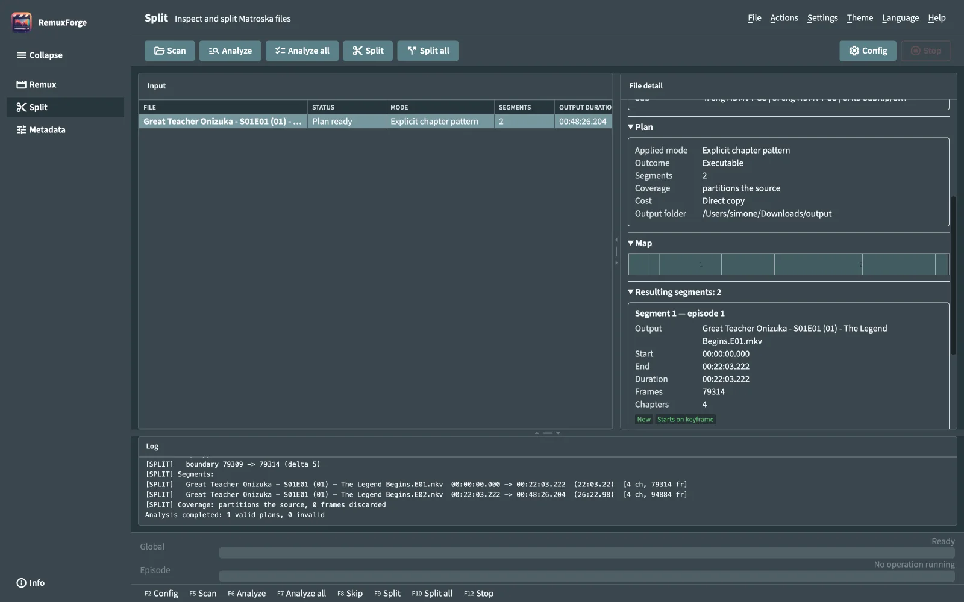Select the Great Teacher Onizuka file row

375,122
